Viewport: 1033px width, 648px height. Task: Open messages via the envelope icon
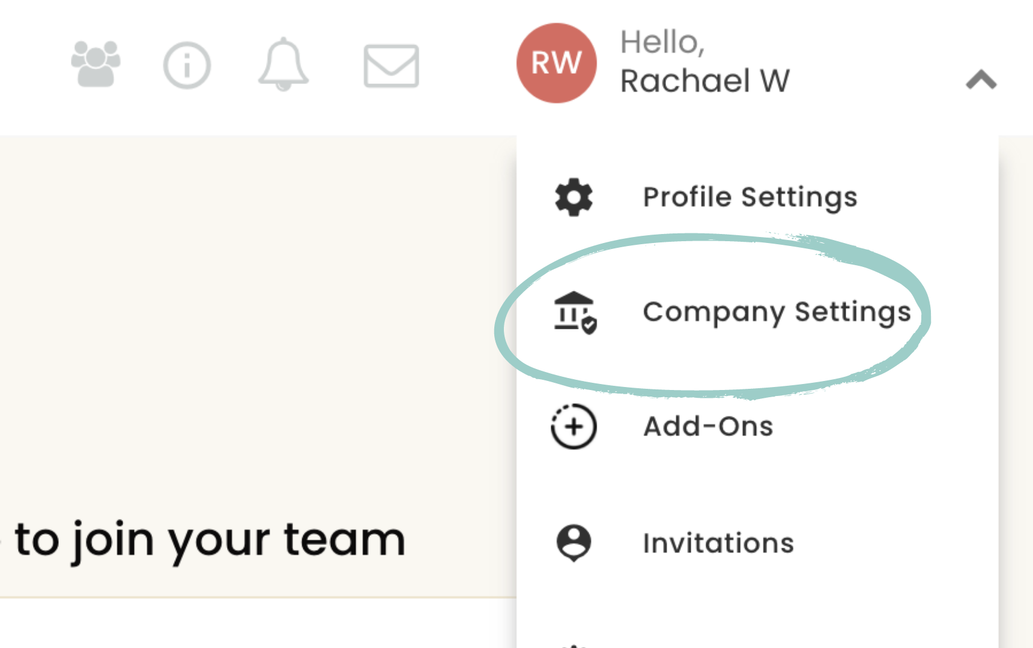coord(391,66)
